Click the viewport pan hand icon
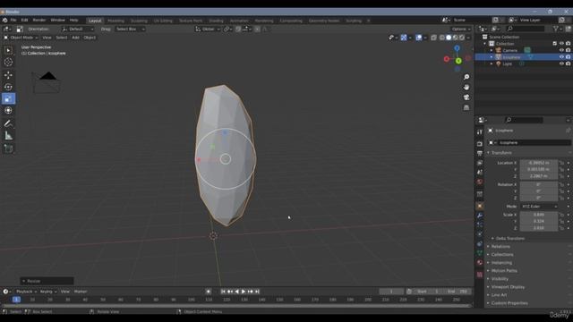Image resolution: width=573 pixels, height=322 pixels. [x=466, y=88]
